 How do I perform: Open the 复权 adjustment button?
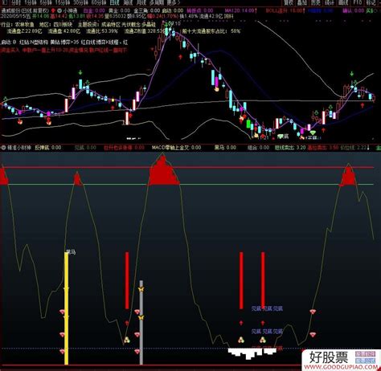[x=289, y=2]
